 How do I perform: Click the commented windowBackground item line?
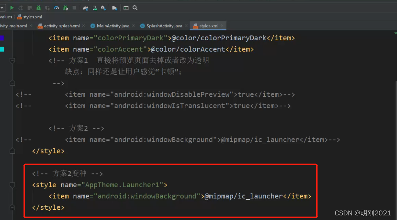178,140
